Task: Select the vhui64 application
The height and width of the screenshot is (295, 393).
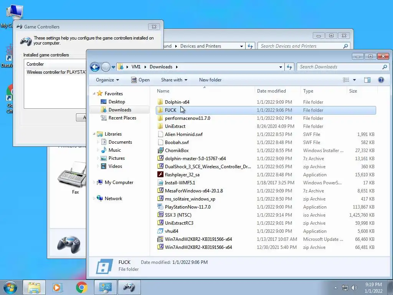Action: point(266,231)
